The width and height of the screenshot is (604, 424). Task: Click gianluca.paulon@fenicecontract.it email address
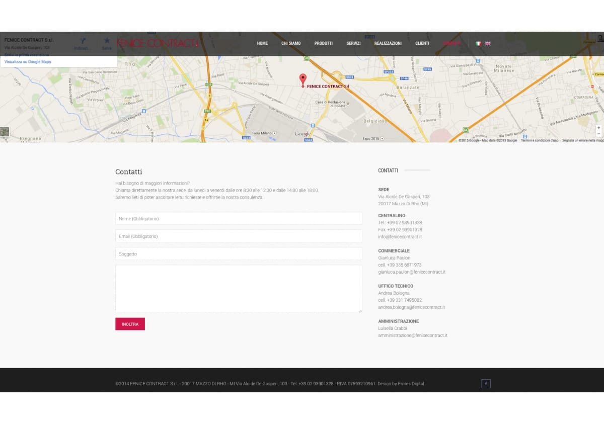[412, 272]
